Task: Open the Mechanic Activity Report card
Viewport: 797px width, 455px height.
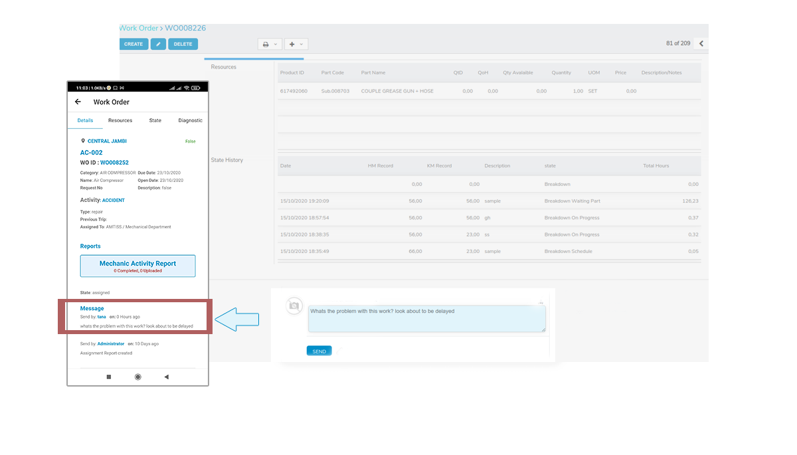Action: pyautogui.click(x=137, y=266)
